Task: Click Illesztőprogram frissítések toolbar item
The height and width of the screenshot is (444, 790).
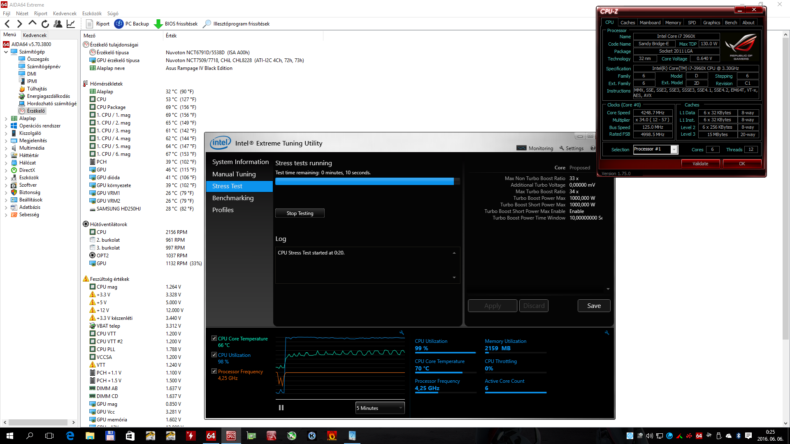Action: click(237, 24)
